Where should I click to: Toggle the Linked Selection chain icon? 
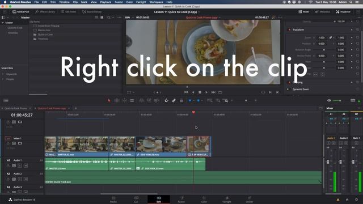[x=174, y=100]
